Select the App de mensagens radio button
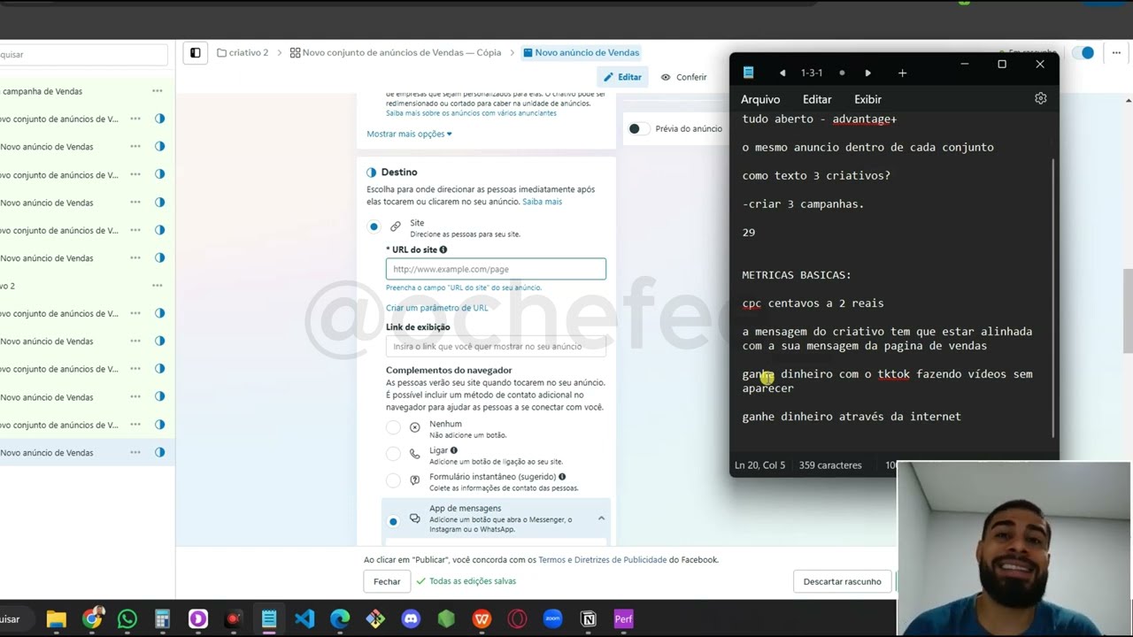Viewport: 1133px width, 637px height. coord(393,521)
